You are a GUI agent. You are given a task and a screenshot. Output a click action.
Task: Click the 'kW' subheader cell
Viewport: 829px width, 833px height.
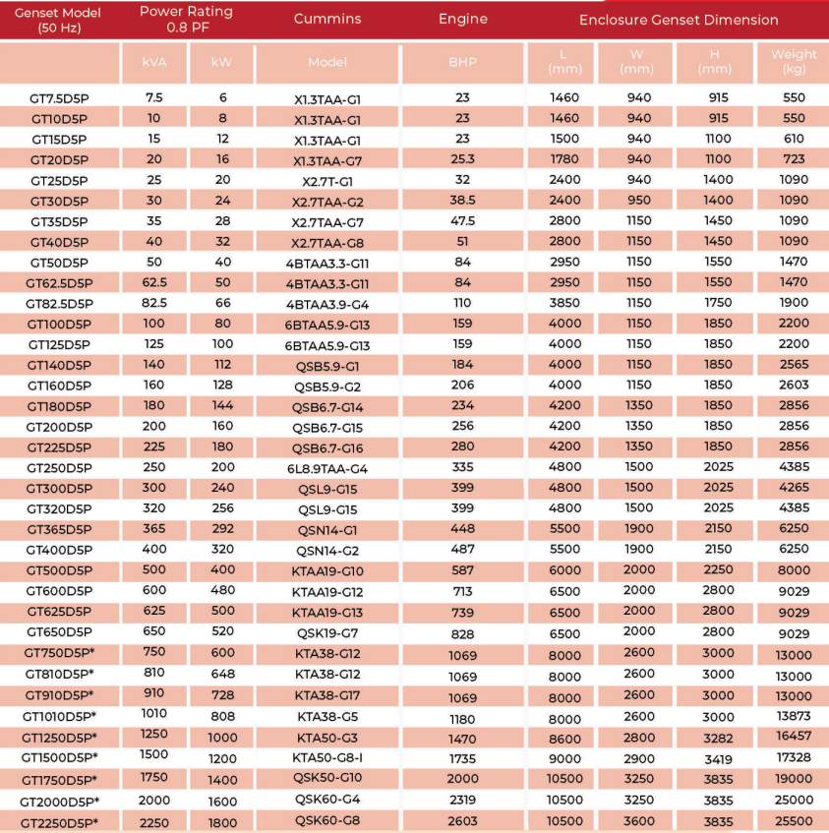pyautogui.click(x=221, y=63)
